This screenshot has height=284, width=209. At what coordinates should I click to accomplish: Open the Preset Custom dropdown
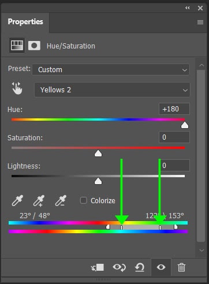pyautogui.click(x=111, y=69)
